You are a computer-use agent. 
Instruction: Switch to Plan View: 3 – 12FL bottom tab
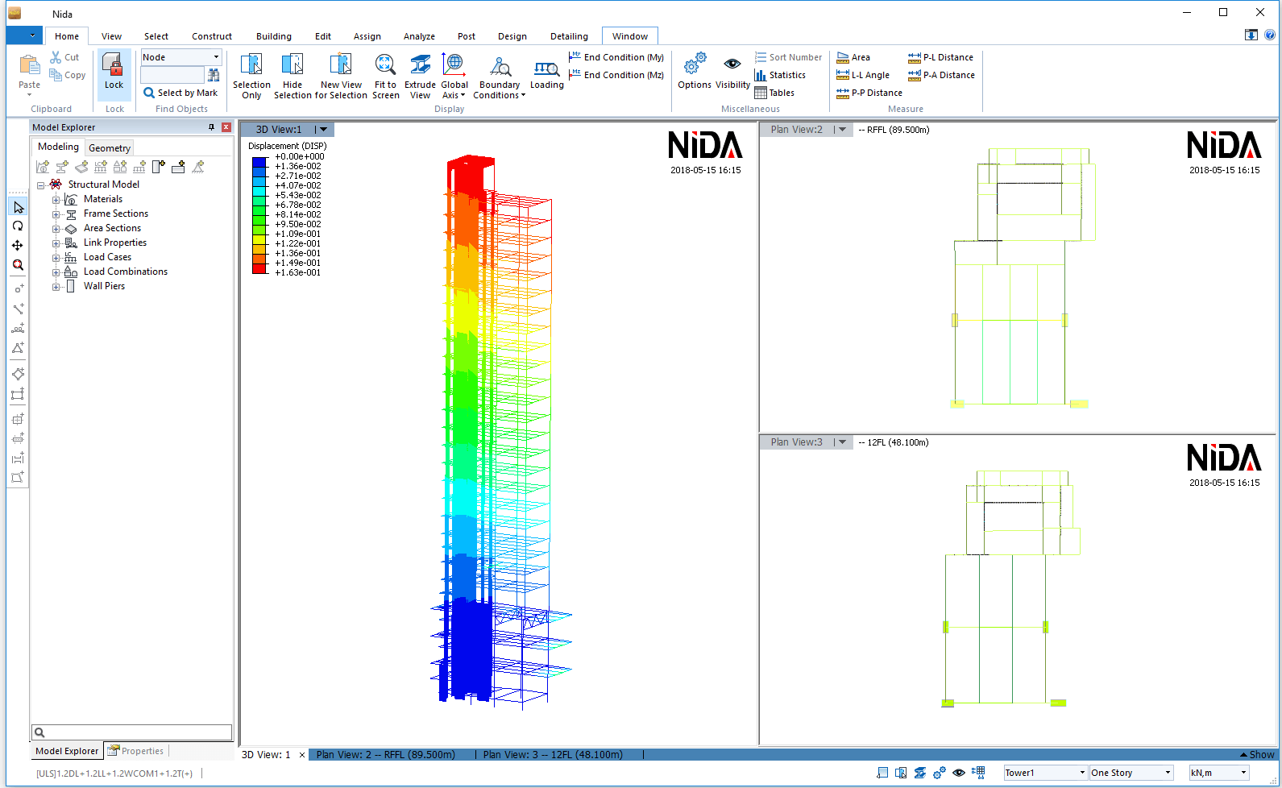(x=553, y=755)
